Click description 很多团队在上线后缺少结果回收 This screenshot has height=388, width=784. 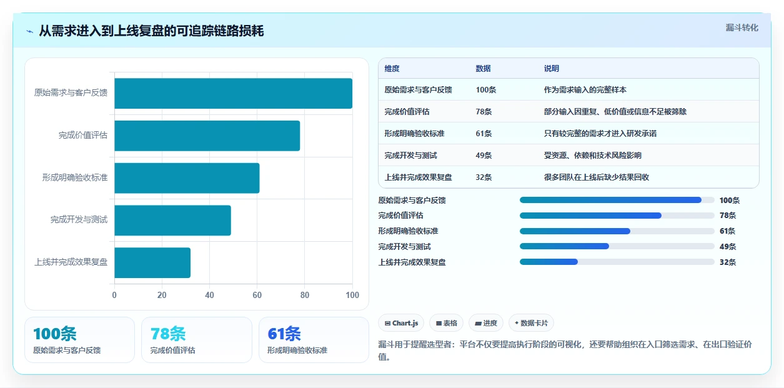[597, 177]
